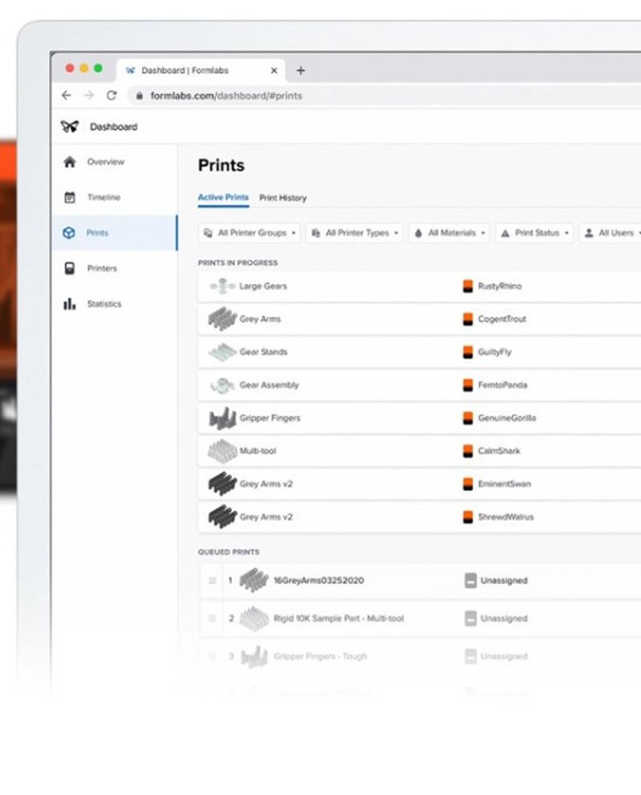Click the site lock icon in address bar
641x795 pixels.
click(139, 95)
